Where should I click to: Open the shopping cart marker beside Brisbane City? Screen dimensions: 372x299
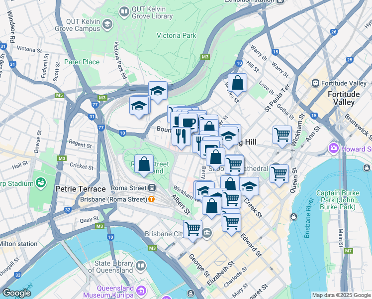pos(192,229)
